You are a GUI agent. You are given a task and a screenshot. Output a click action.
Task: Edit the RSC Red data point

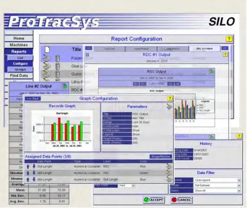(x=169, y=166)
